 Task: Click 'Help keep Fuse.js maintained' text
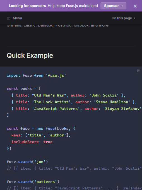coord(73,6)
